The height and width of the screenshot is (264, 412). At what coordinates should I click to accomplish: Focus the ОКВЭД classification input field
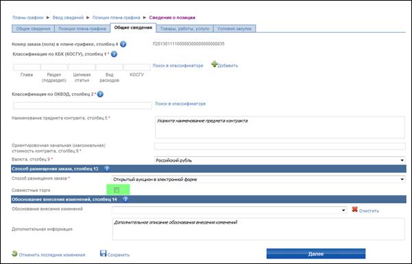click(x=82, y=106)
